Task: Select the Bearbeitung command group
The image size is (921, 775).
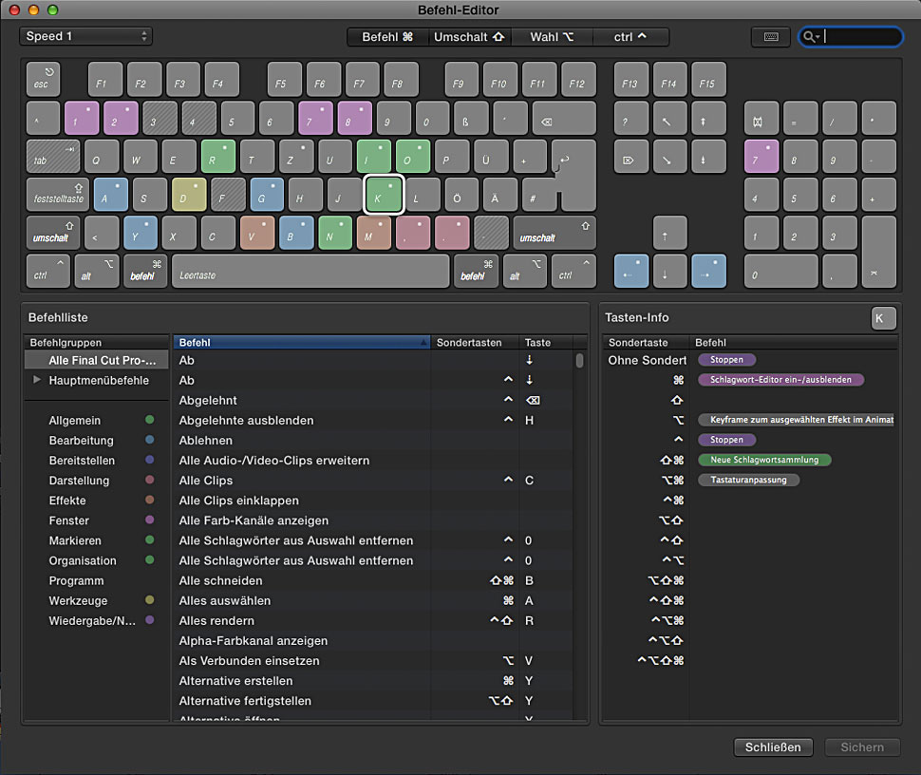Action: 82,441
